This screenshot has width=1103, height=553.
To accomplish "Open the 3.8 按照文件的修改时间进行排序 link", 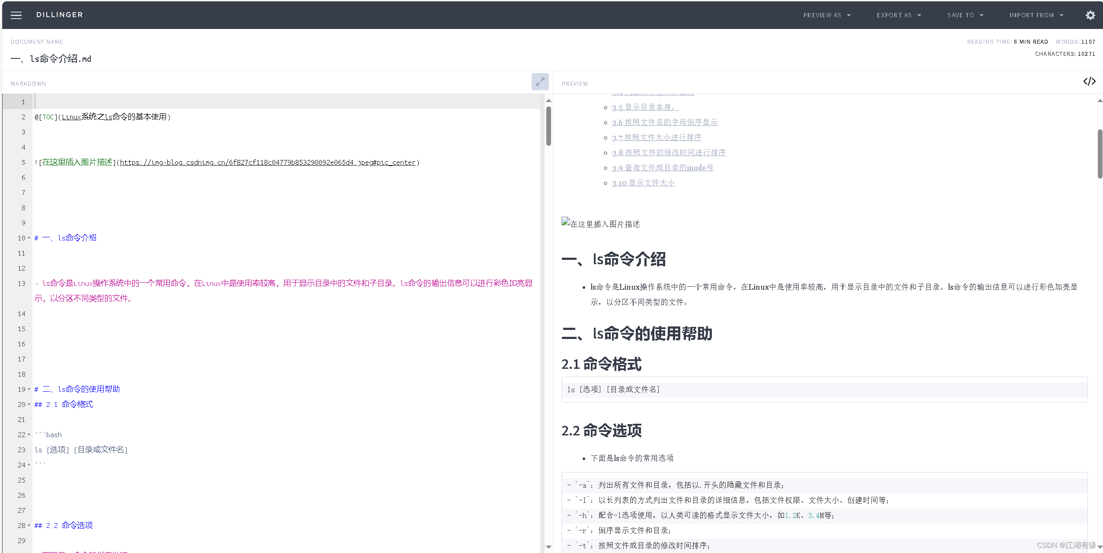I will tap(669, 153).
